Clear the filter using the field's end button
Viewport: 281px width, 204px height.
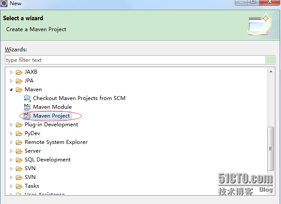270,60
